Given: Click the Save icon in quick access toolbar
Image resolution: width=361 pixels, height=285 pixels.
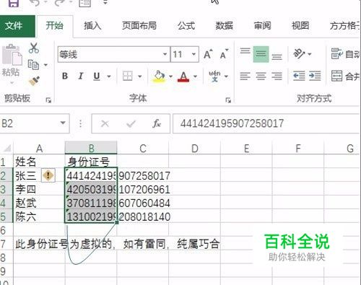Looking at the screenshot, I should coord(14,3).
